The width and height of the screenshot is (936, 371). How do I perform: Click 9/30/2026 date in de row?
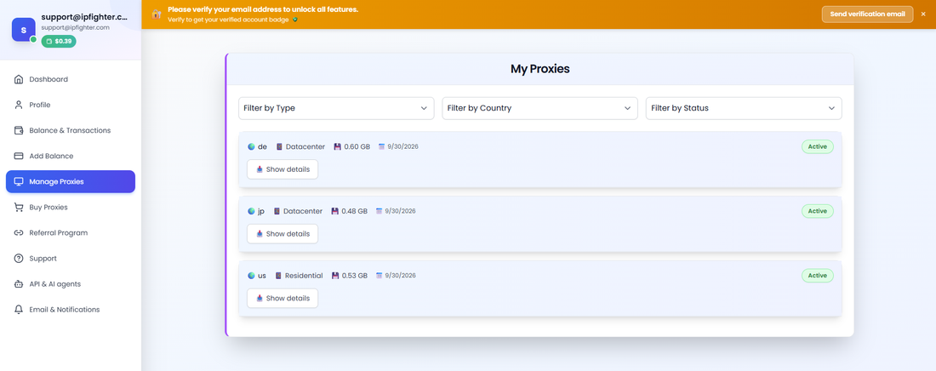coord(403,146)
